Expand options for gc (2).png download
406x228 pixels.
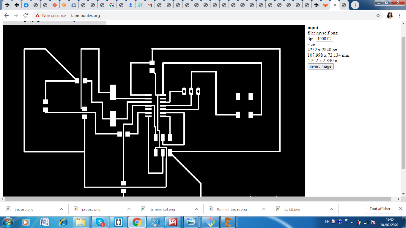pyautogui.click(x=331, y=209)
